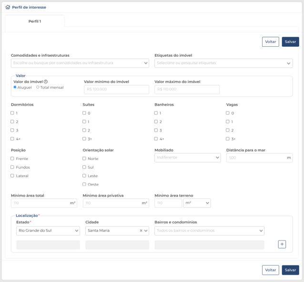Check Dormitórios option 3

click(12, 130)
